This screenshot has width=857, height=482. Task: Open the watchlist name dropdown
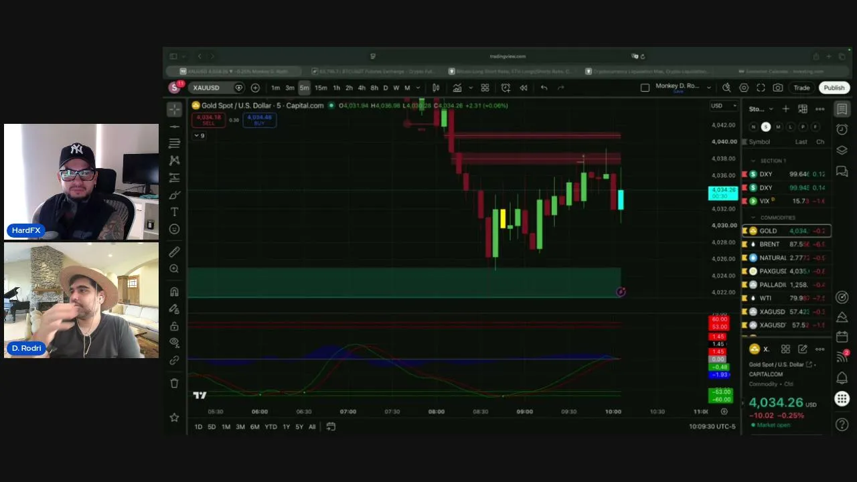pos(761,109)
